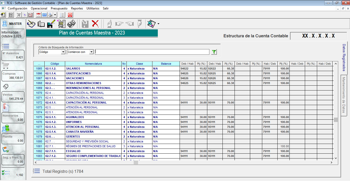The height and width of the screenshot is (181, 350).
Task: Open the Reportes menu
Action: [x=77, y=8]
